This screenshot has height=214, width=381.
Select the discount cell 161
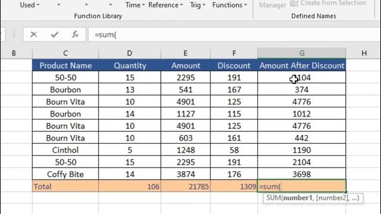234,138
